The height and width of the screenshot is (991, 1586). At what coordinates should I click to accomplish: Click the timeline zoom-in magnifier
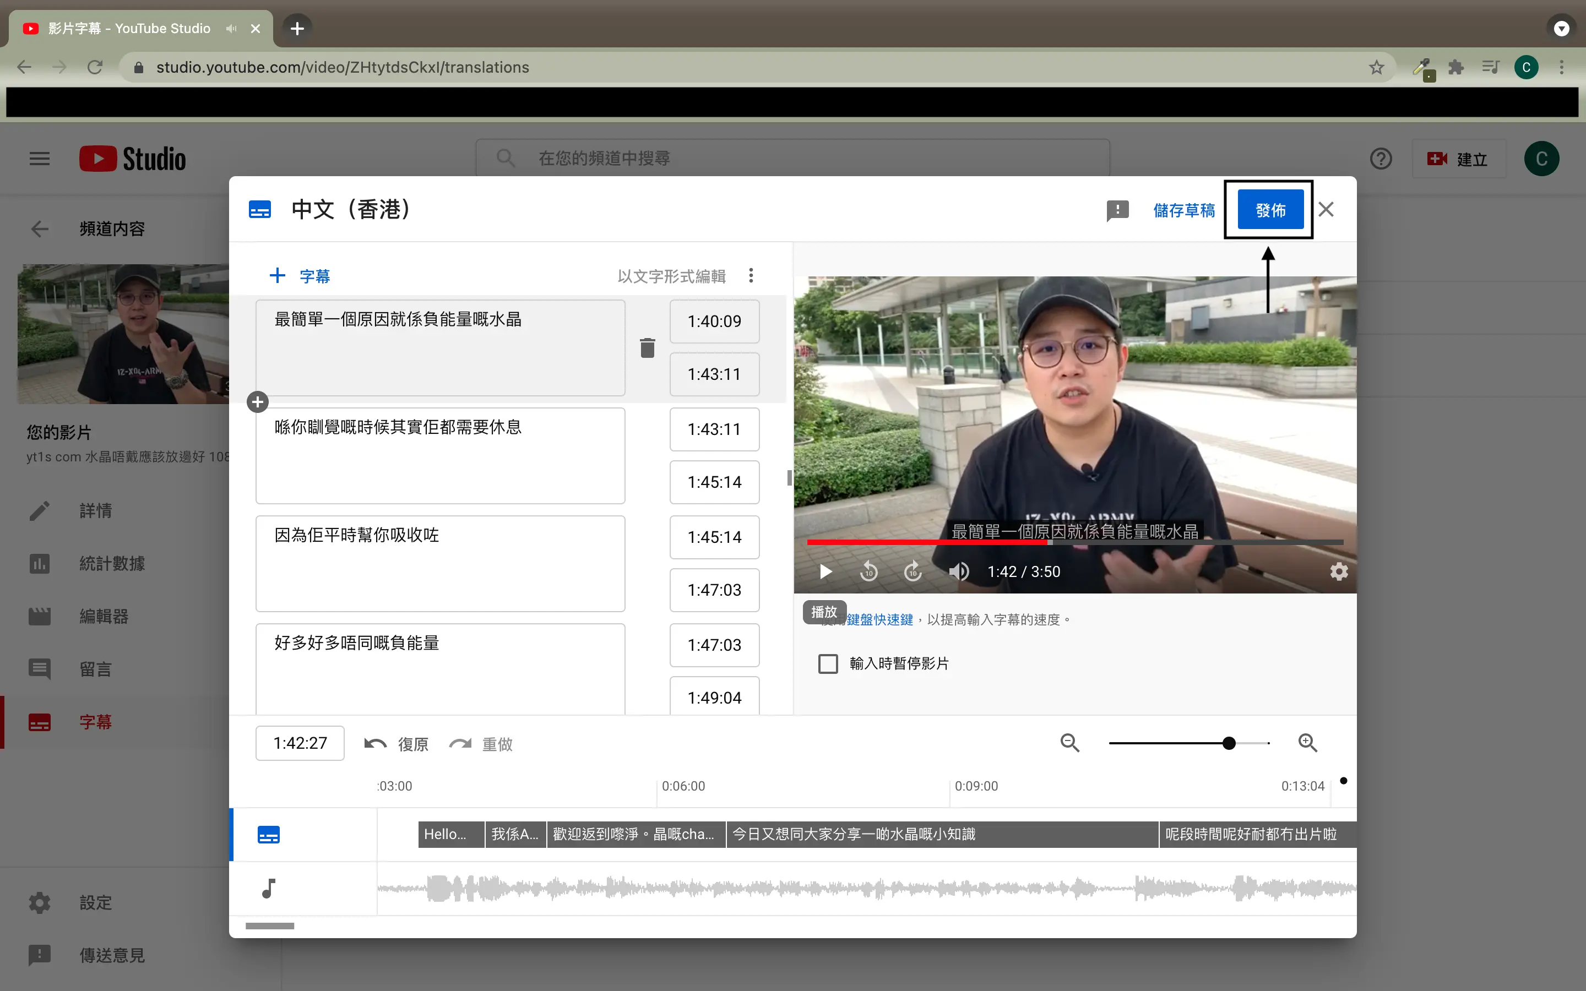tap(1307, 743)
